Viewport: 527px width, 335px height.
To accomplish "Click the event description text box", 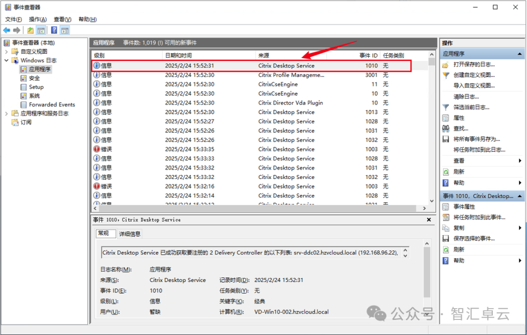I will pyautogui.click(x=251, y=253).
